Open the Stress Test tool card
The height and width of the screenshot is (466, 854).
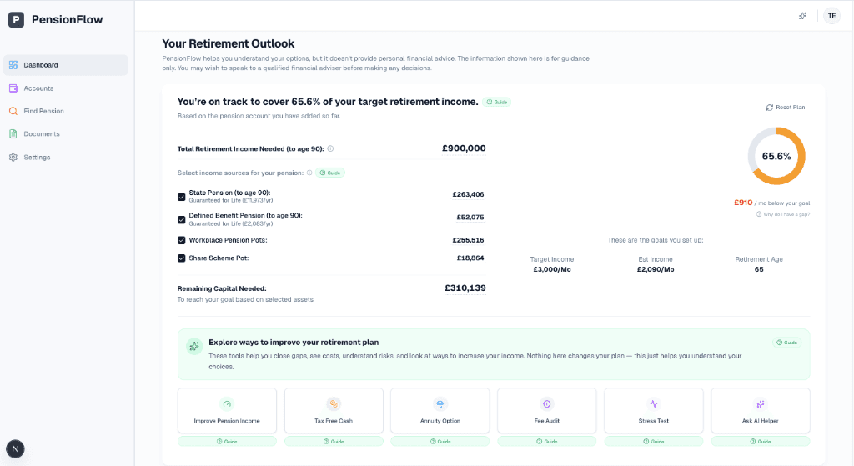pos(654,410)
